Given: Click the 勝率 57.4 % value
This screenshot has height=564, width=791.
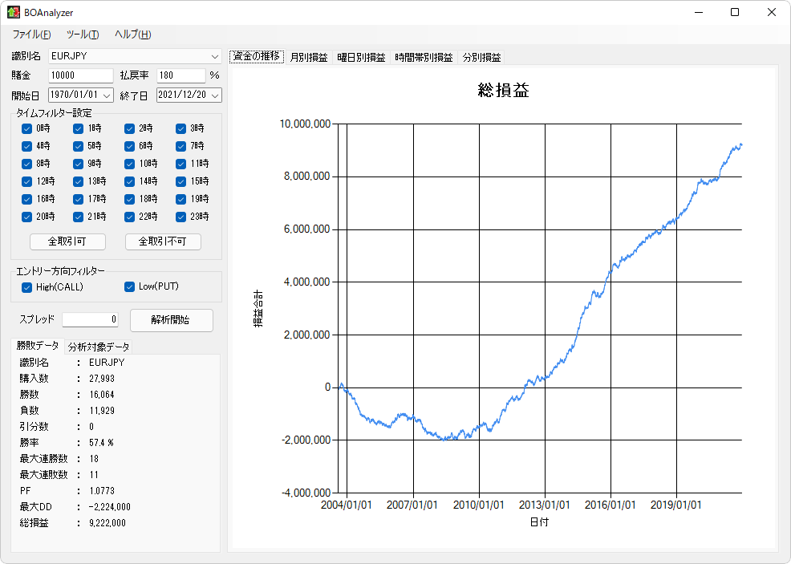Looking at the screenshot, I should (101, 443).
